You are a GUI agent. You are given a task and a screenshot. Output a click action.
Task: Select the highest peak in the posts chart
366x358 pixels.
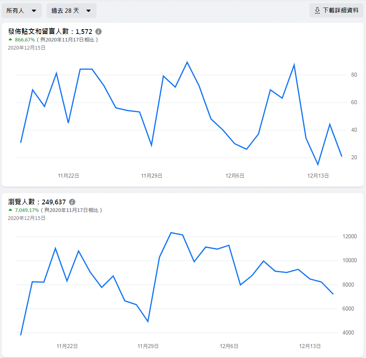pos(187,62)
